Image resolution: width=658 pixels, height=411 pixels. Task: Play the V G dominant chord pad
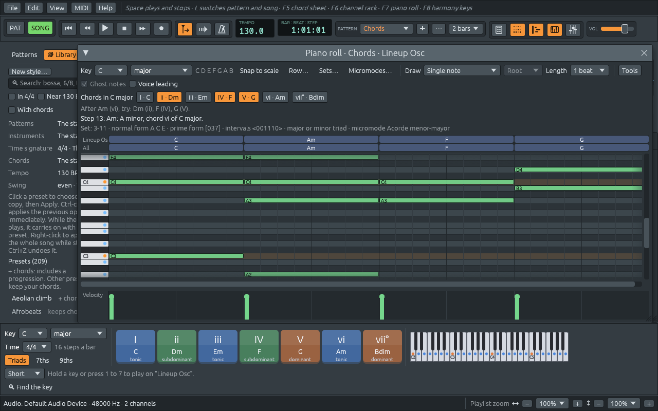click(300, 347)
